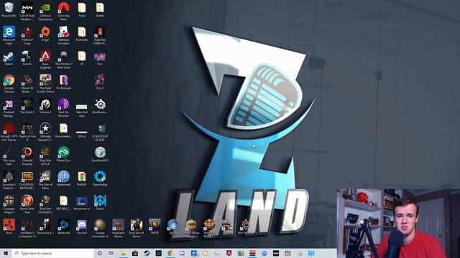Select the PUBG Battlegrounds desktop icon
The width and height of the screenshot is (460, 258).
tap(27, 181)
